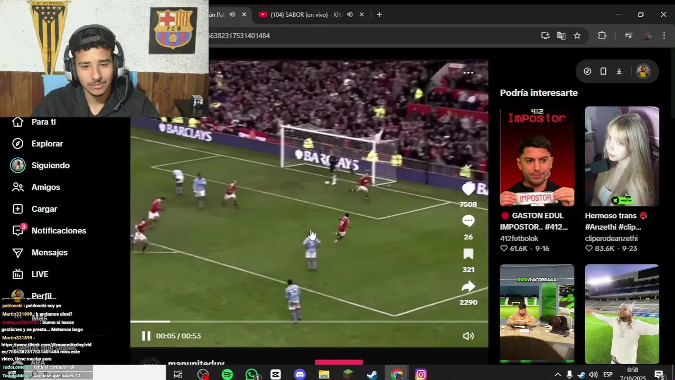
Task: Open Steam from the taskbar
Action: [372, 375]
